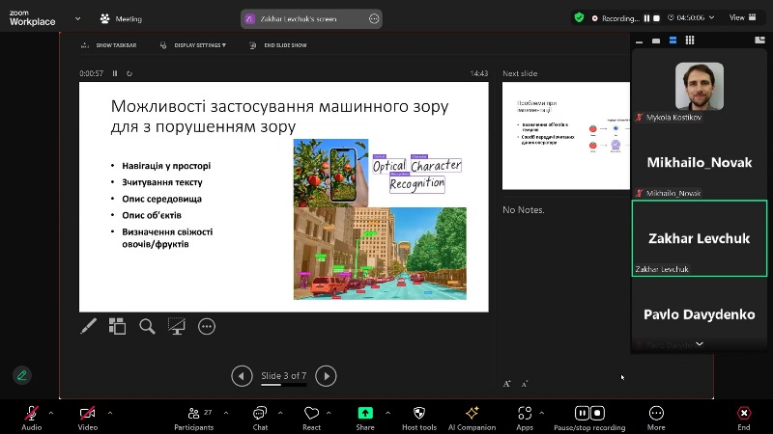Select the pen and laser pointer tool

(x=89, y=326)
